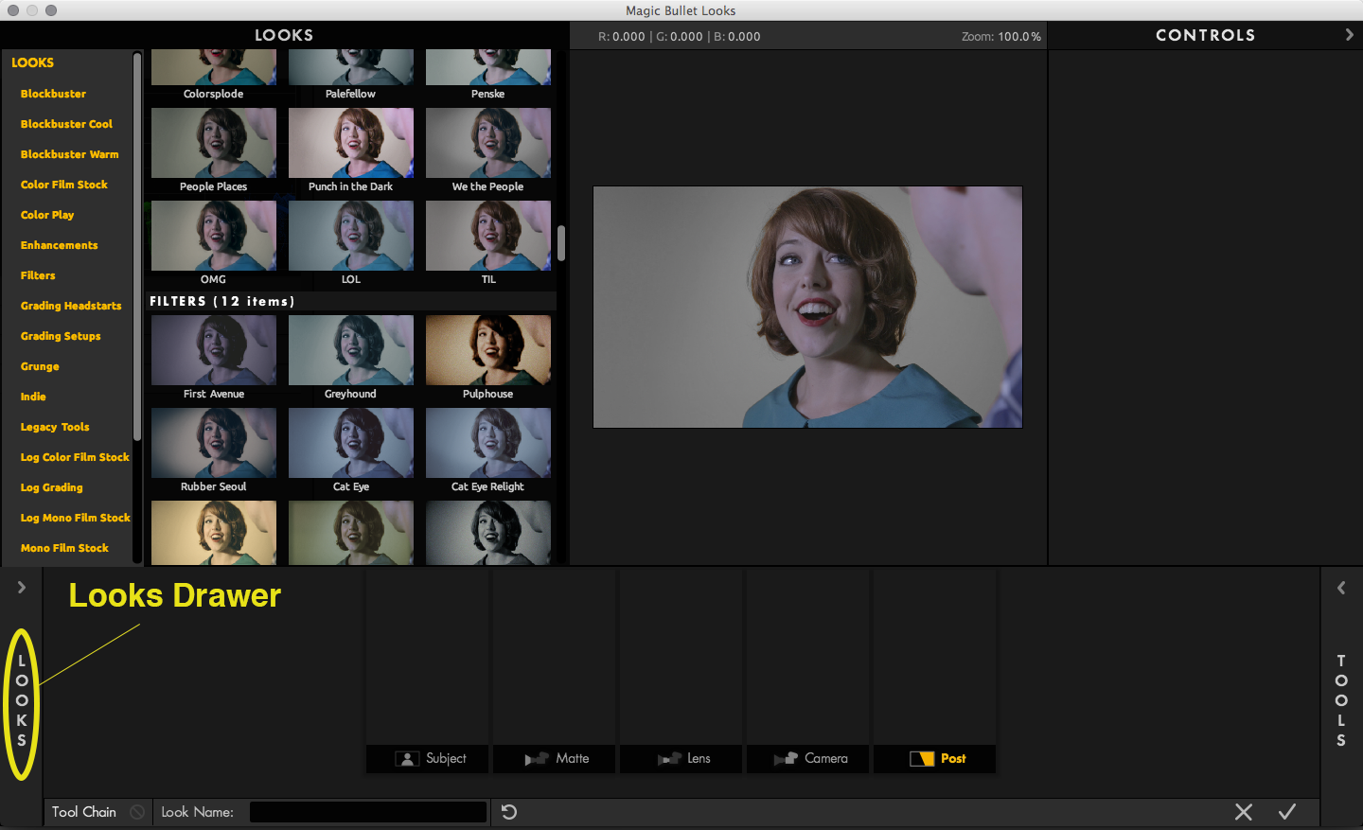Viewport: 1363px width, 830px height.
Task: Open the Enhancements category
Action: pyautogui.click(x=59, y=245)
